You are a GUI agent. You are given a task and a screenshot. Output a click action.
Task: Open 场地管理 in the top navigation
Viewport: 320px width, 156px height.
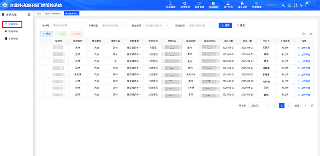pos(185,5)
